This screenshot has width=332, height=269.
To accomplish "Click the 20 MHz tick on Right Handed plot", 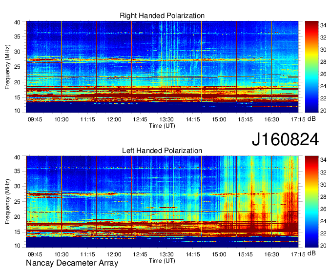I will point(17,82).
